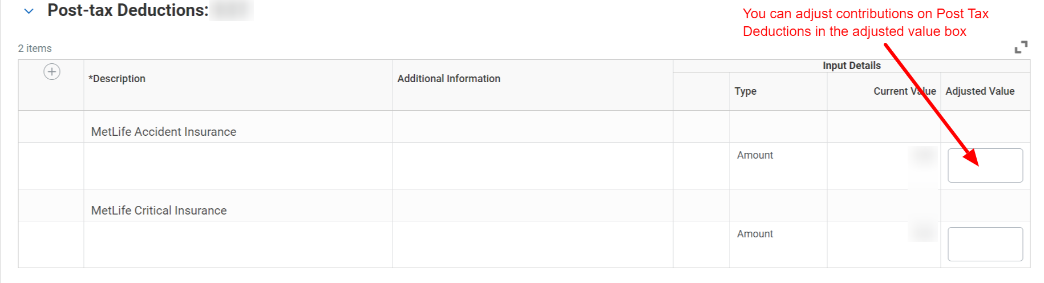Select the Additional Information column header
The height and width of the screenshot is (283, 1044).
tap(449, 79)
